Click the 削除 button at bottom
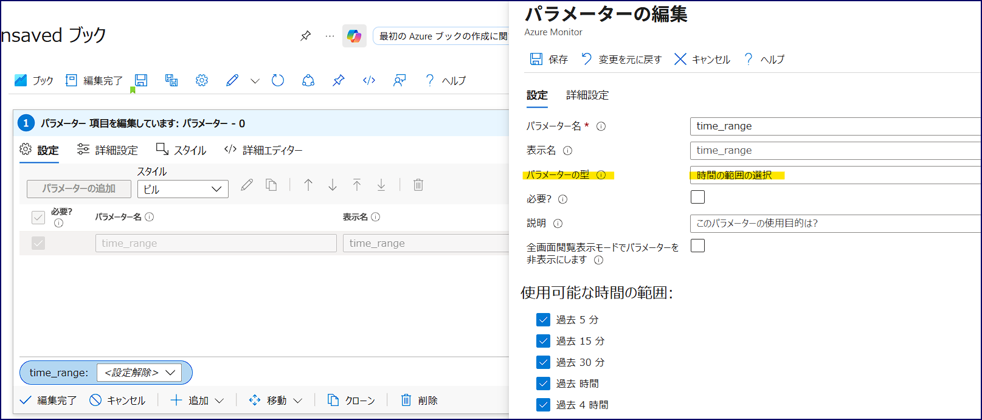The image size is (982, 420). coord(420,401)
